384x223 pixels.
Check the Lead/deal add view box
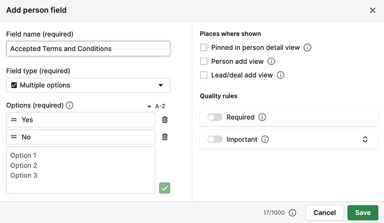[204, 75]
